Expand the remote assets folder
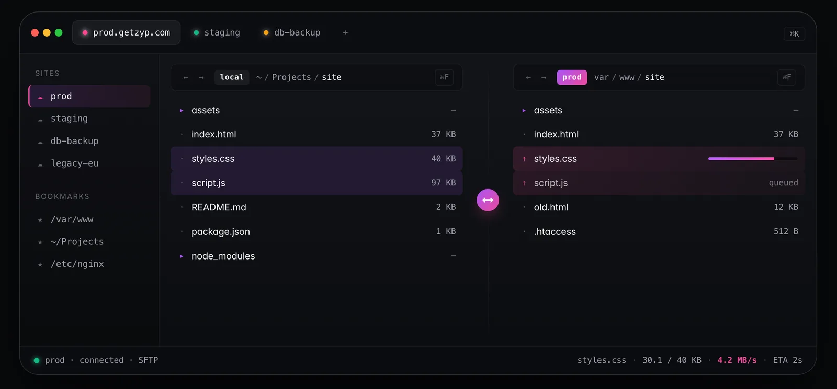 click(524, 110)
